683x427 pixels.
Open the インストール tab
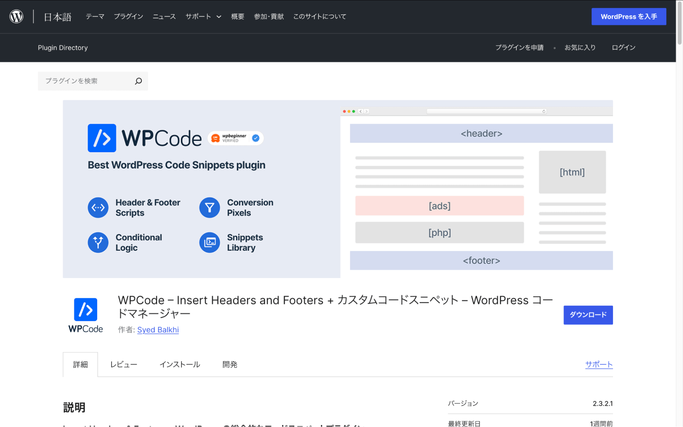coord(180,364)
